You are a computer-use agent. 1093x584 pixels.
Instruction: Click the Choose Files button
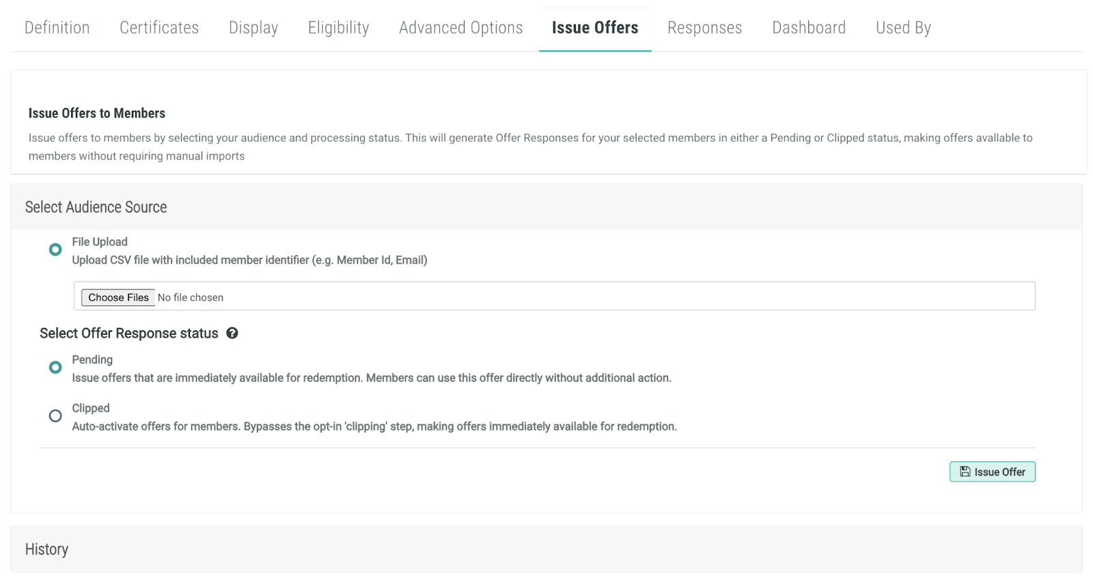(x=118, y=298)
